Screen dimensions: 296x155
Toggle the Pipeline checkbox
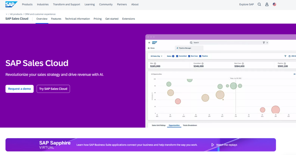(200, 56)
